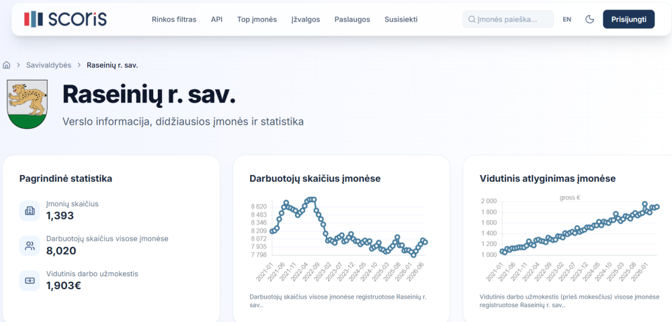
Task: Click the 2 000 salary axis label
Action: [488, 201]
